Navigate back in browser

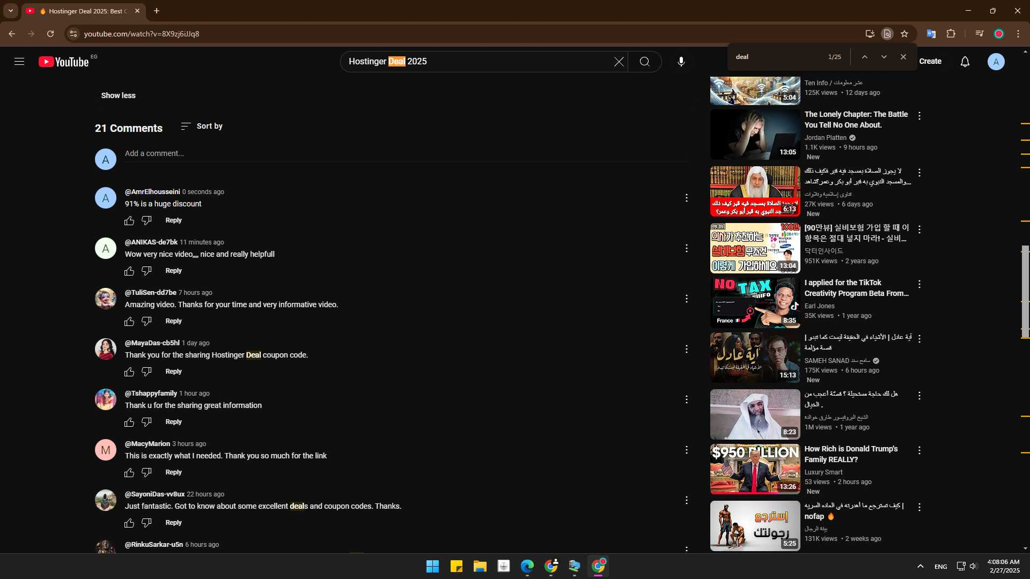point(12,34)
